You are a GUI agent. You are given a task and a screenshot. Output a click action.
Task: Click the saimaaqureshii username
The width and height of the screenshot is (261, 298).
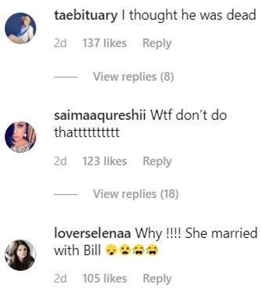click(100, 116)
